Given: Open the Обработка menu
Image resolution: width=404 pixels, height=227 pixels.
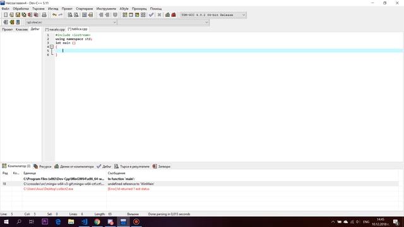Looking at the screenshot, I should point(21,9).
